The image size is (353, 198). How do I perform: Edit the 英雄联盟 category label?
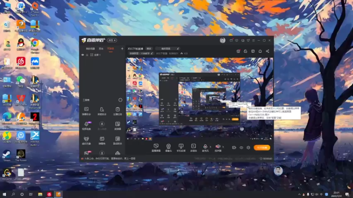coord(141,54)
